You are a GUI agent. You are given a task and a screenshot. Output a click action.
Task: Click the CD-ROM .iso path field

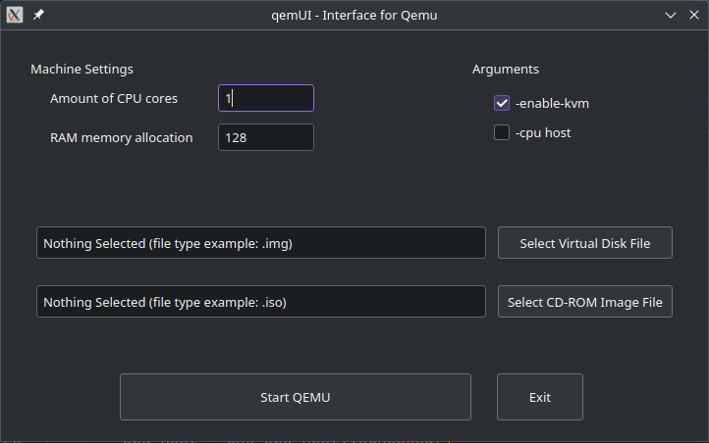click(260, 302)
